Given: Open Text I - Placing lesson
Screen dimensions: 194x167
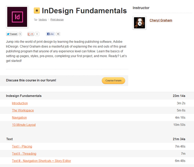Looking at the screenshot, I should 22,147.
